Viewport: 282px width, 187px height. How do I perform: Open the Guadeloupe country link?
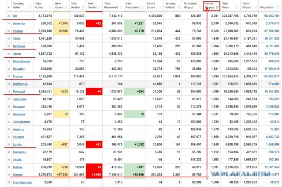[22, 61]
